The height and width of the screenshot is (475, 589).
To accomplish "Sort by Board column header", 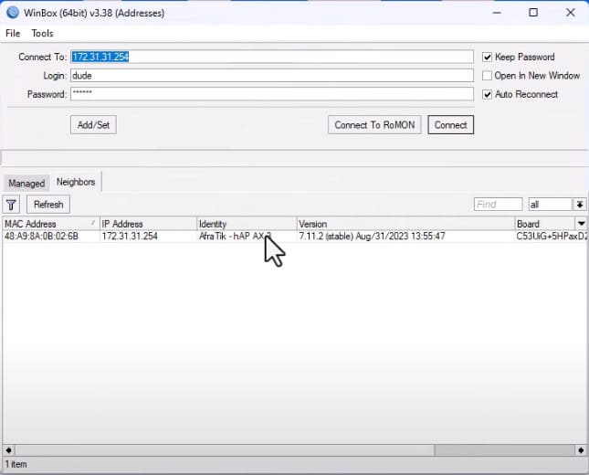I will 545,224.
